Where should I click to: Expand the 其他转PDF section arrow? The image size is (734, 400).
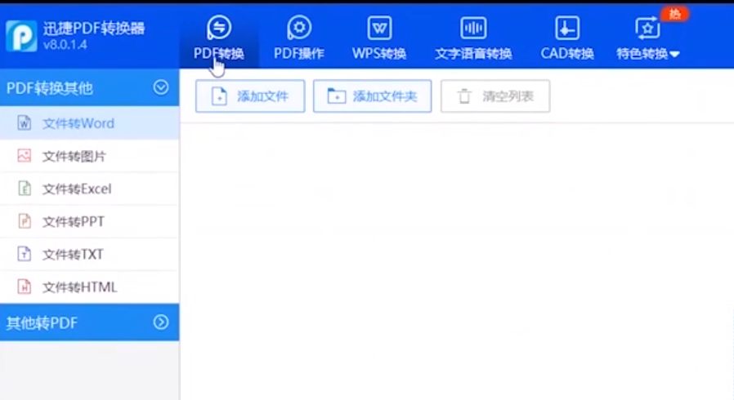(x=161, y=322)
